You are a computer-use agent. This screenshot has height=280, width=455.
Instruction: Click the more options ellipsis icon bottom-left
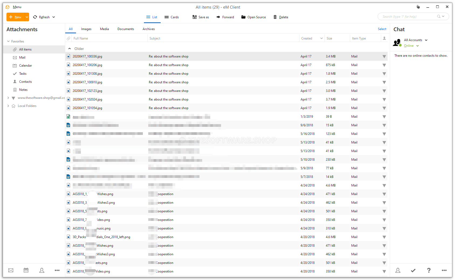[57, 270]
